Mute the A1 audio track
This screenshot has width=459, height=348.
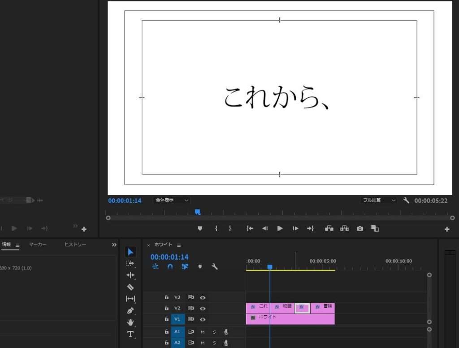203,332
